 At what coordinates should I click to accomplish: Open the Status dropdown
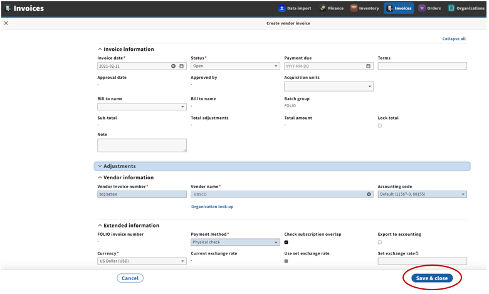coord(235,66)
